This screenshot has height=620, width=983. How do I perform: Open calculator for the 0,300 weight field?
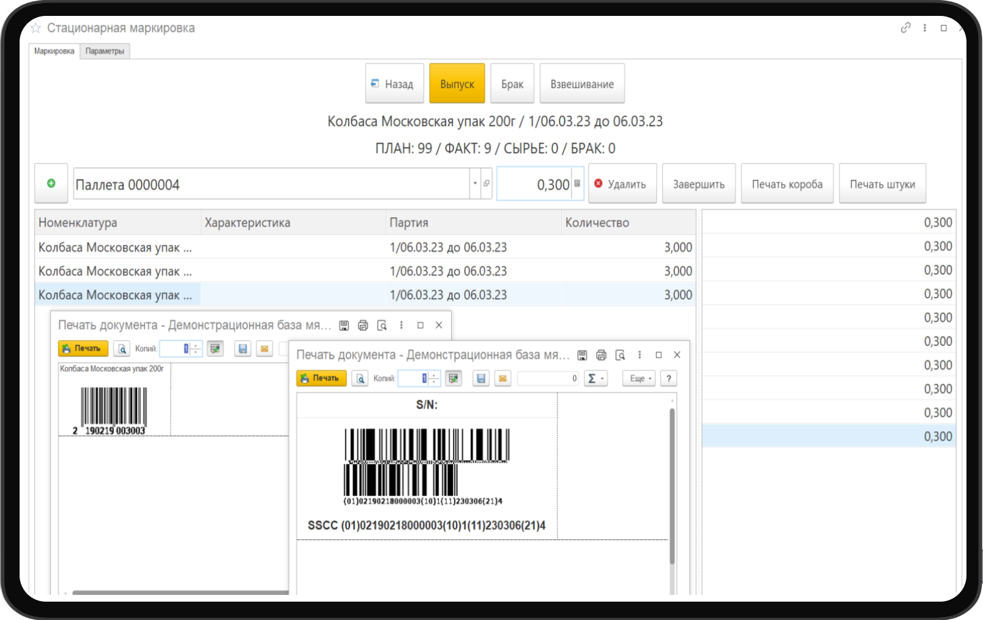(577, 184)
